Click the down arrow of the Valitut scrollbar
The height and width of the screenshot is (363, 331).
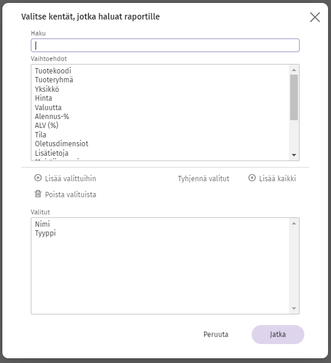pos(294,309)
